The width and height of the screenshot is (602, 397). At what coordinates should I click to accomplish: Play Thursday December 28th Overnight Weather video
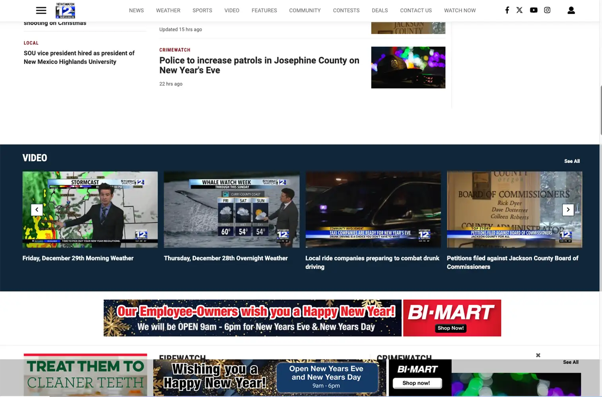click(x=232, y=210)
